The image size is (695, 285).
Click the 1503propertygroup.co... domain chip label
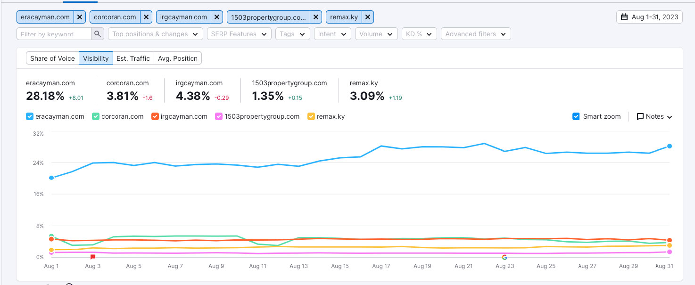[x=269, y=17]
